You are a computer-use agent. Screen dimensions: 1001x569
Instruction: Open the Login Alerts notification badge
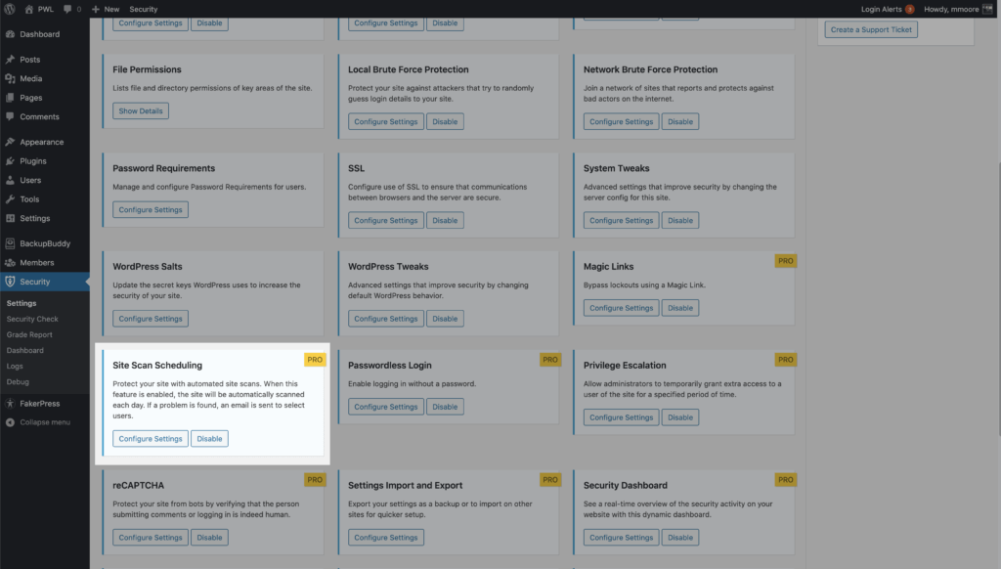(x=910, y=9)
